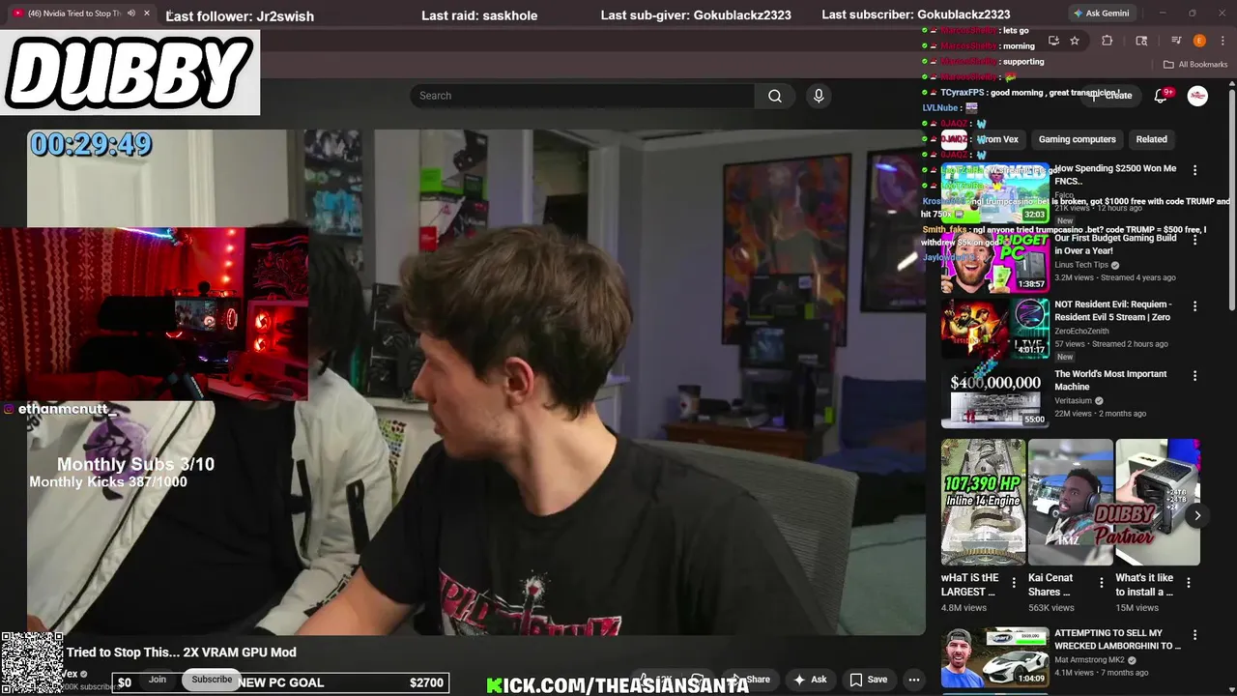Mute the Nvidia tab via speaker icon
This screenshot has width=1237, height=696.
130,14
